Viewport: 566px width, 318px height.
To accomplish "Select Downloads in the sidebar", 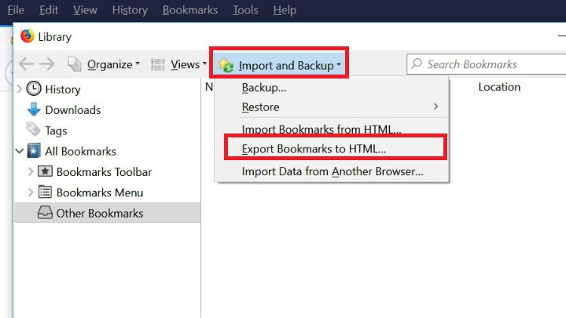I will click(x=73, y=110).
